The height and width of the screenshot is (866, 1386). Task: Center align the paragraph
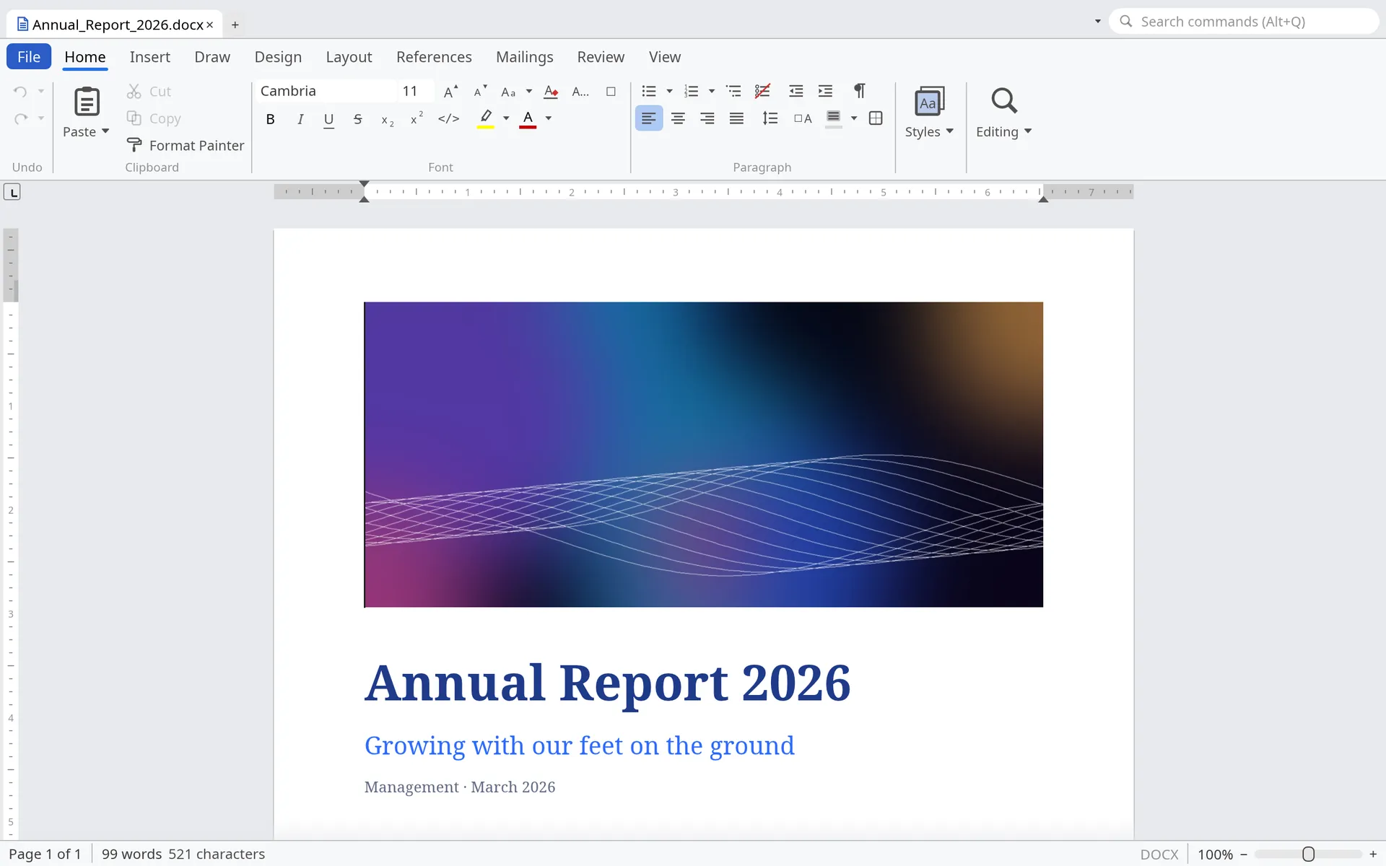(x=678, y=118)
